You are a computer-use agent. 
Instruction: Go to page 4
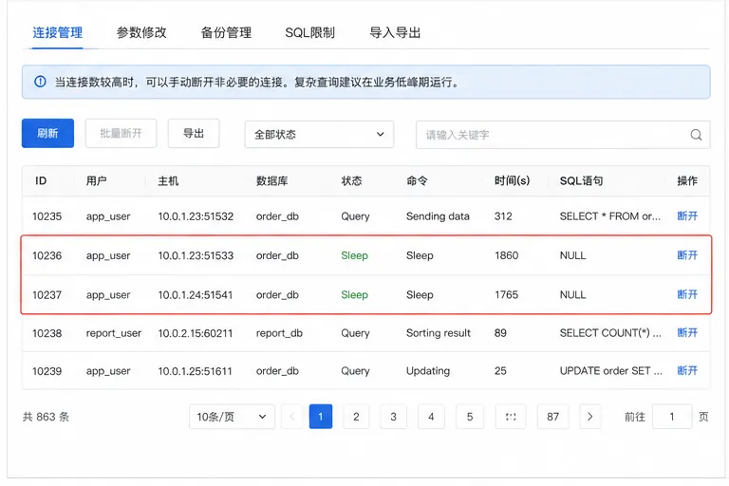(431, 417)
